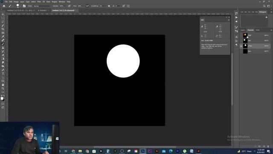Open Photoshop icon in Windows taskbar
The height and width of the screenshot is (154, 273).
pyautogui.click(x=143, y=151)
